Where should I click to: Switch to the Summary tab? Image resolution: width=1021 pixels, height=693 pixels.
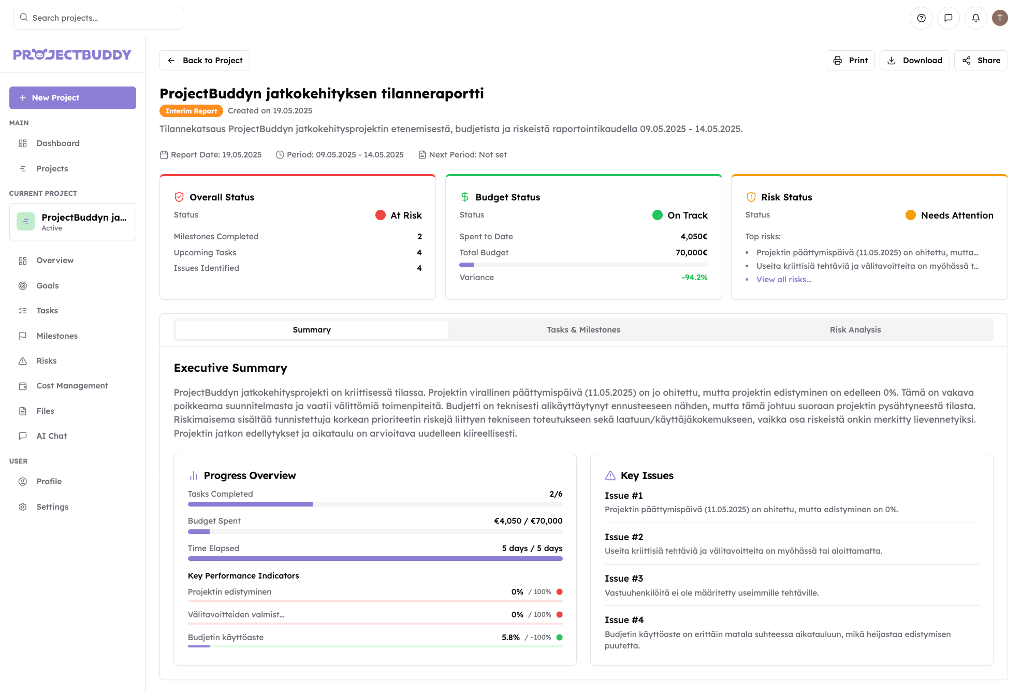[x=312, y=330]
